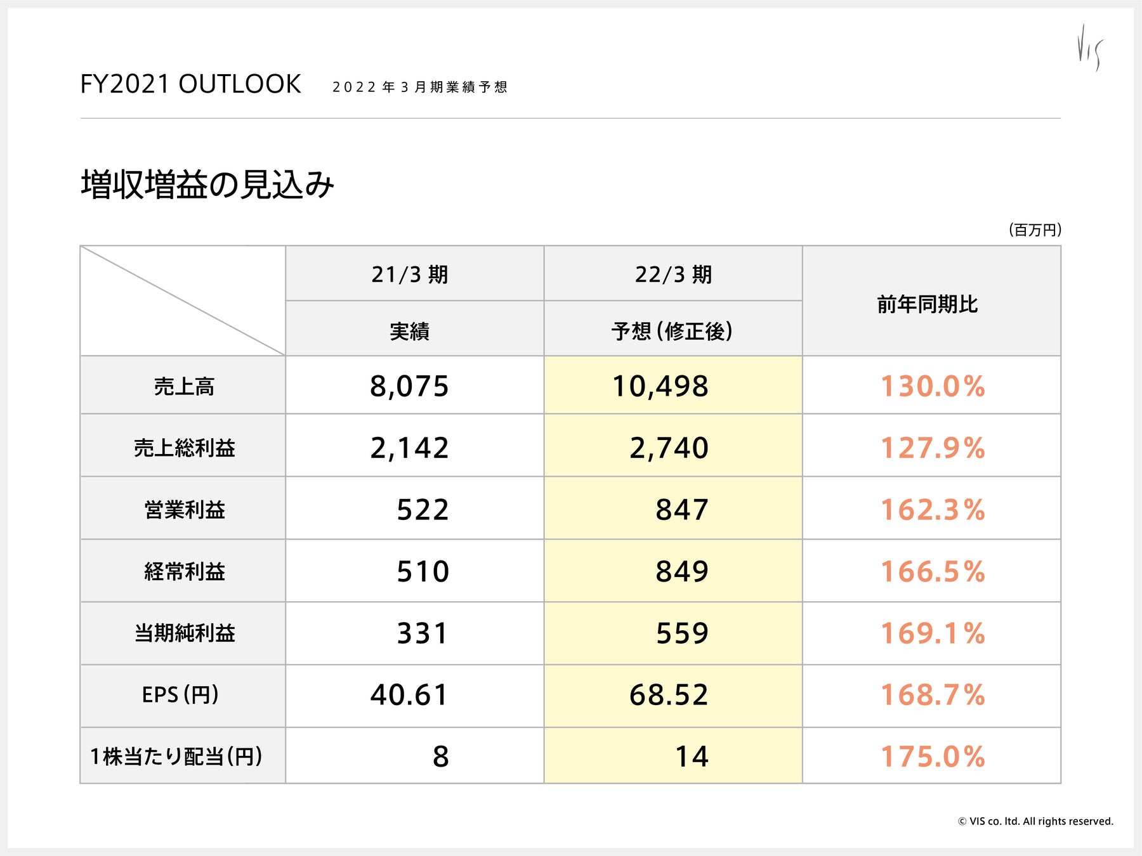Image resolution: width=1142 pixels, height=856 pixels.
Task: Click the percentage 169.1%
Action: pos(933,633)
